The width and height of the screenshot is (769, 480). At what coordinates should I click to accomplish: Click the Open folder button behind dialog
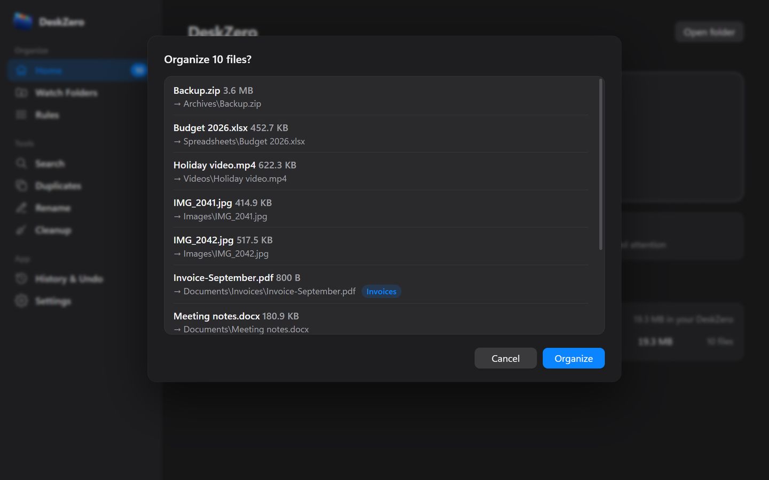[709, 32]
